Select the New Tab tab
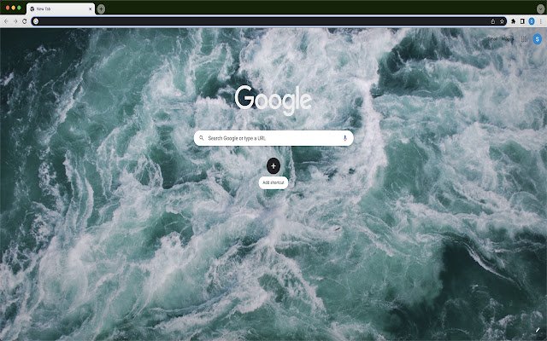This screenshot has height=341, width=547. tap(60, 9)
